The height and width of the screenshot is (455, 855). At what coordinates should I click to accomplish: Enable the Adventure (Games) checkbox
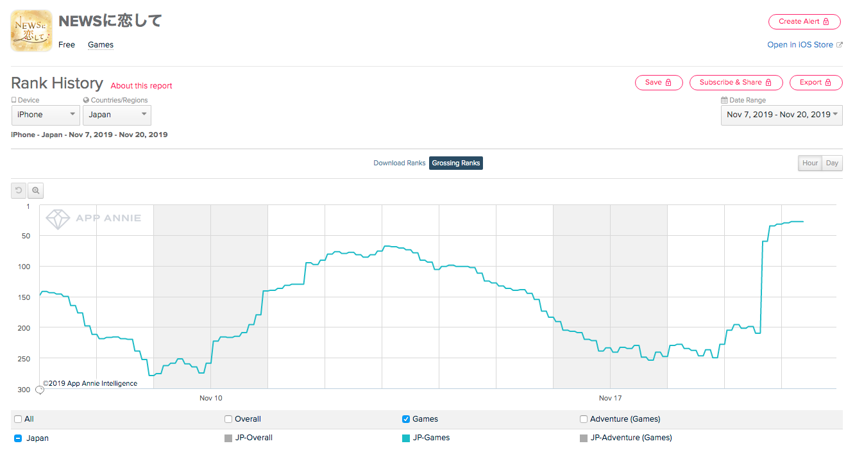click(x=584, y=419)
